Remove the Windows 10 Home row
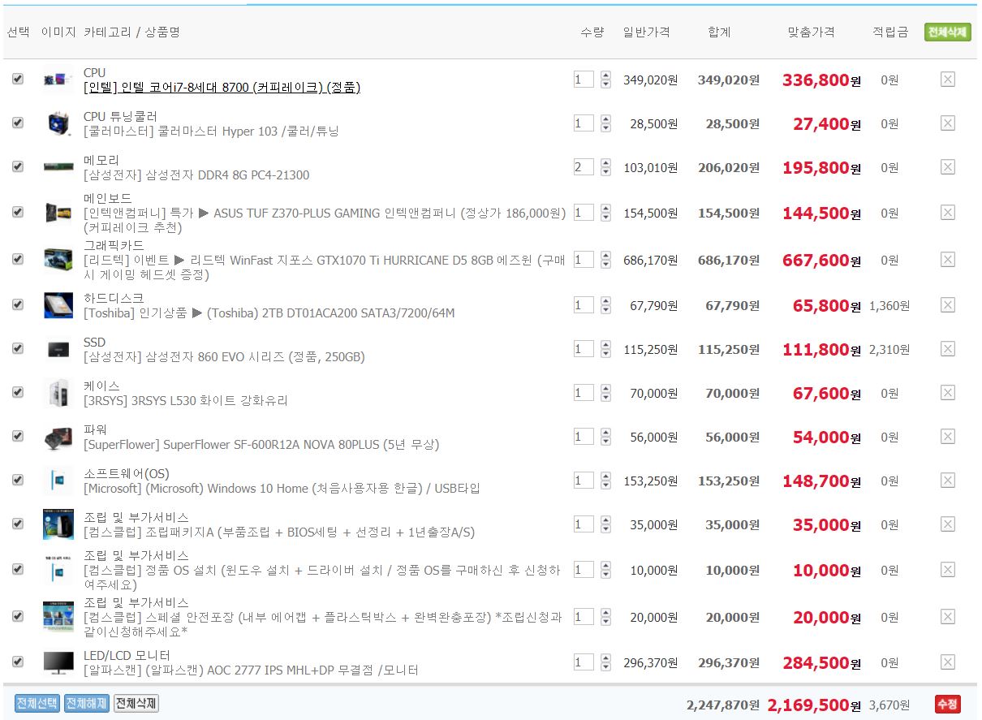Image resolution: width=982 pixels, height=720 pixels. coord(947,481)
